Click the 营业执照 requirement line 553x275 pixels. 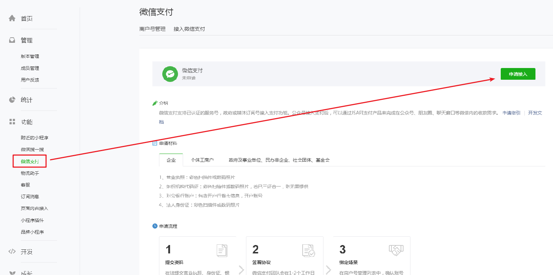197,177
